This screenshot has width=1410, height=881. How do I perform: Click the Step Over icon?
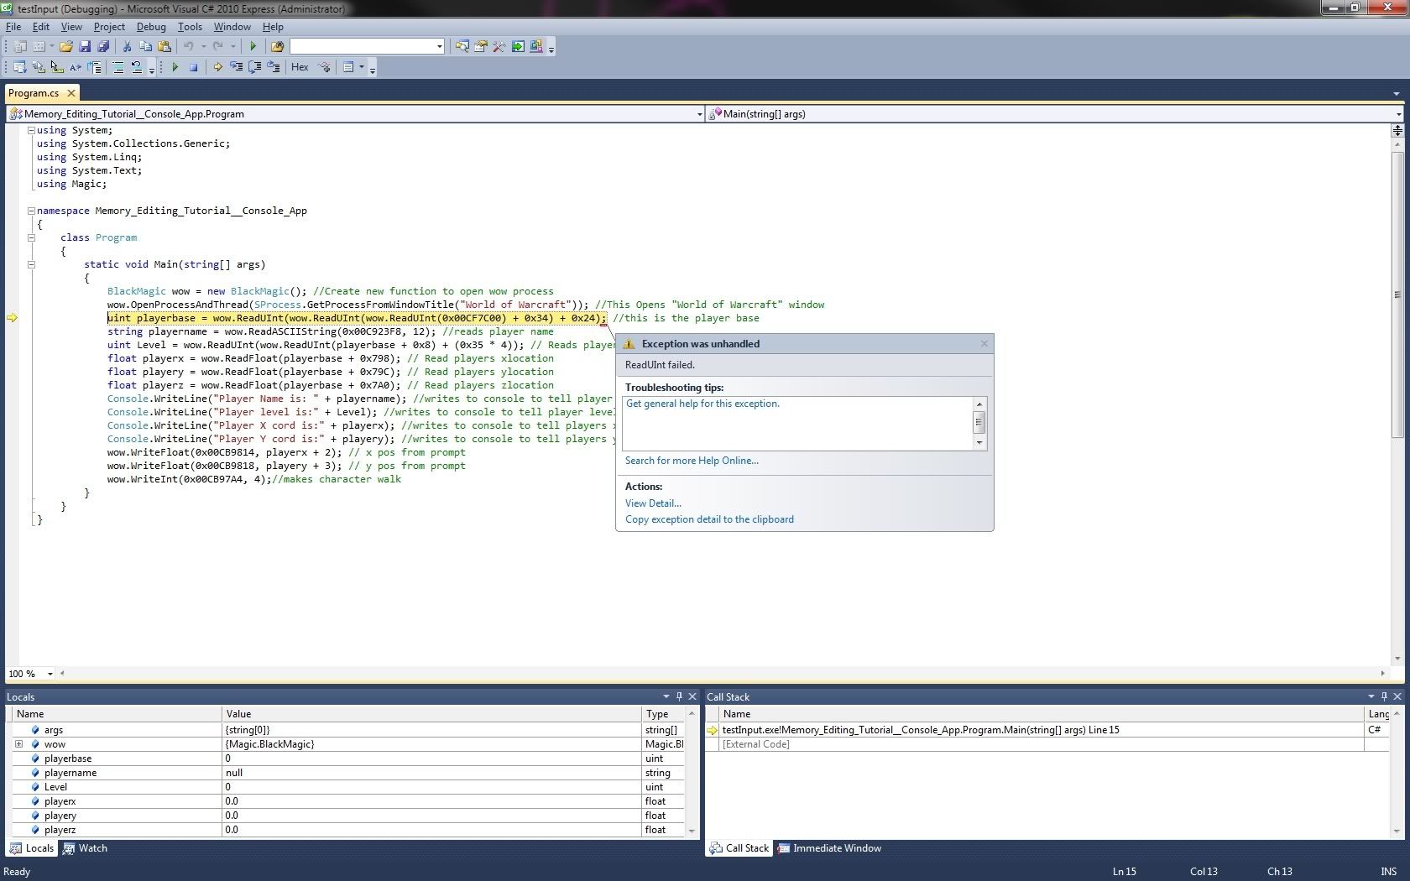(254, 67)
